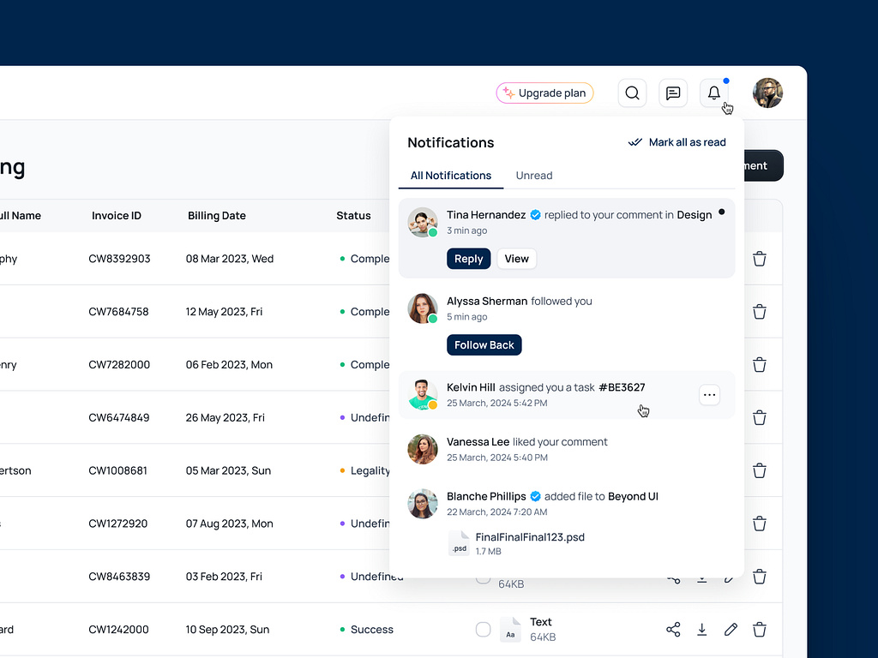This screenshot has height=658, width=878.
Task: Click the .psd file icon for FinalFinalFinal123
Action: coord(459,542)
